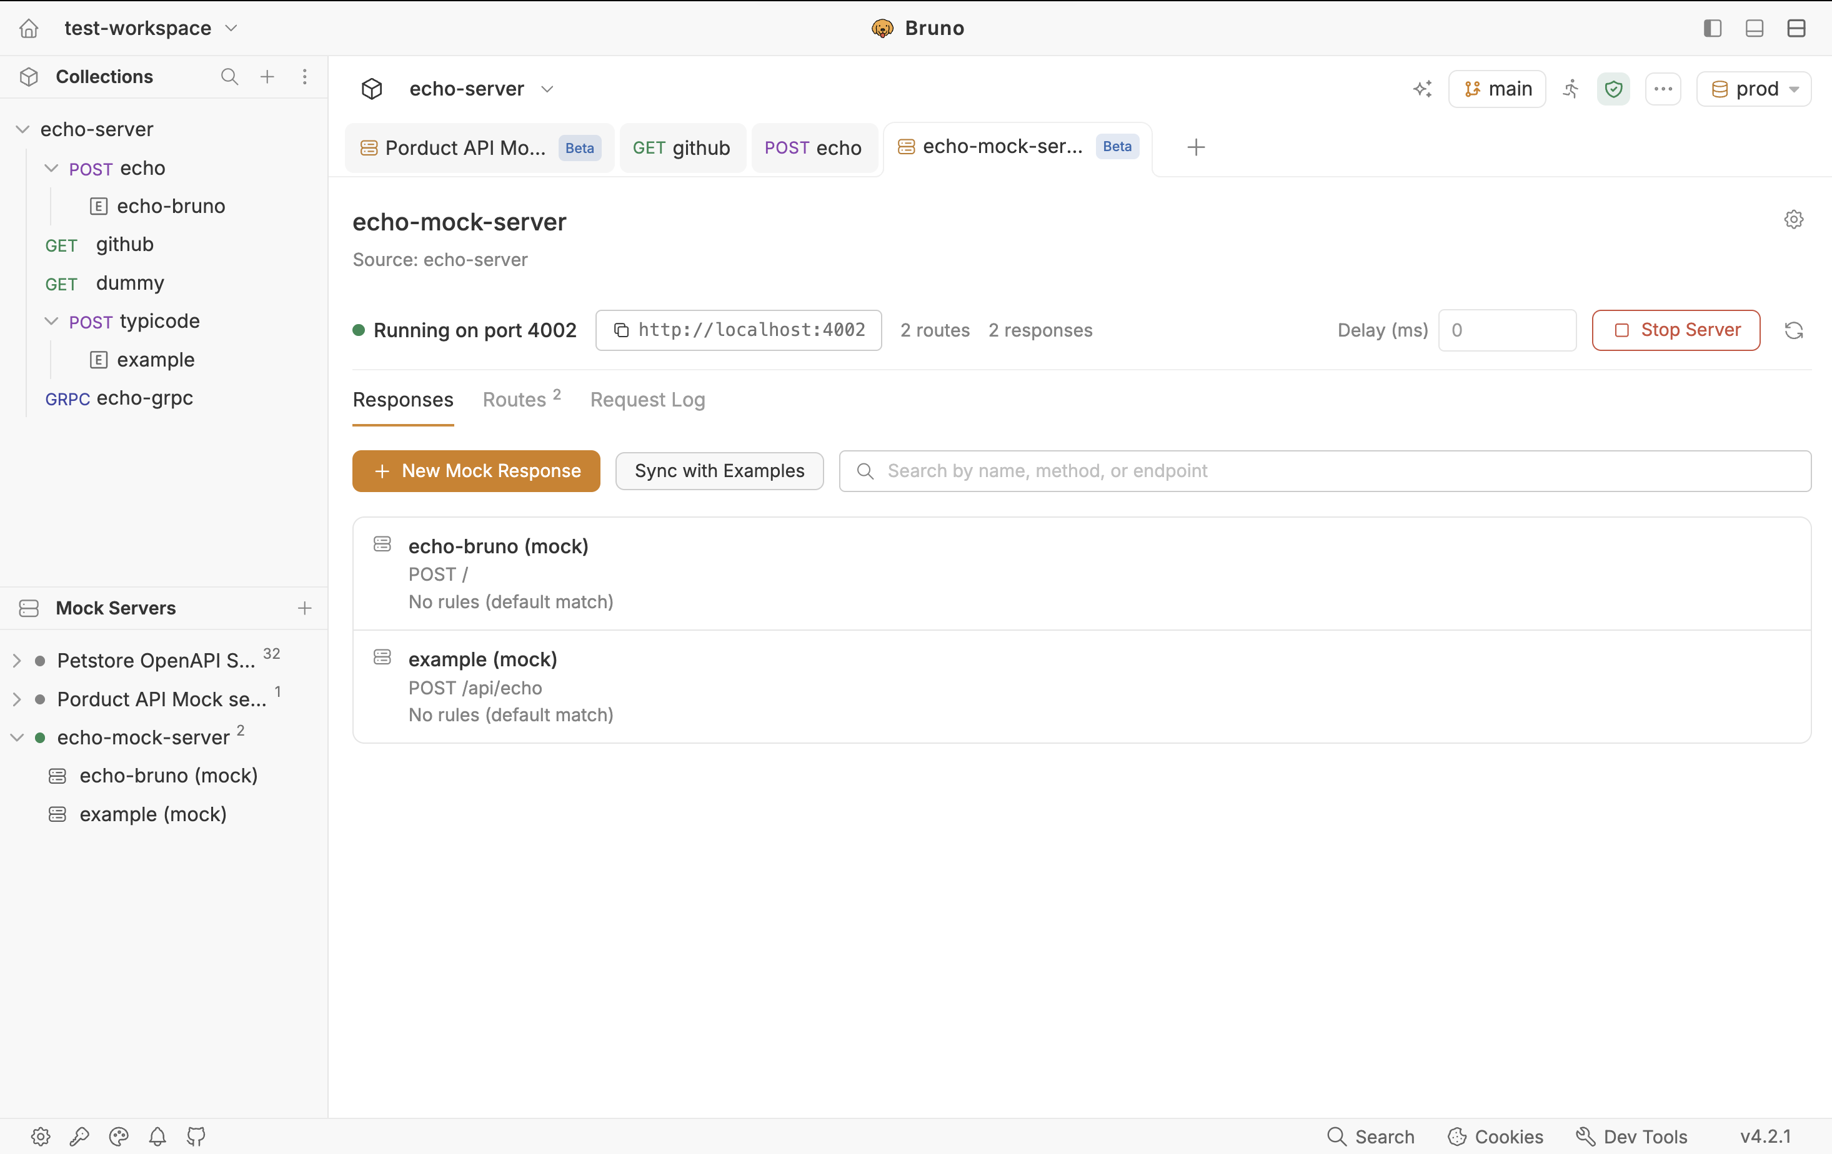Collapse echo-mock-server in sidebar
The height and width of the screenshot is (1154, 1832).
click(x=17, y=737)
